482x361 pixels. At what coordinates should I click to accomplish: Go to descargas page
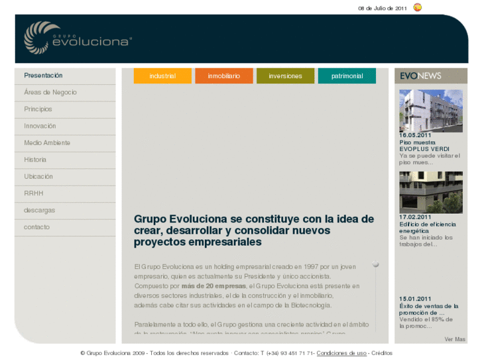point(40,211)
